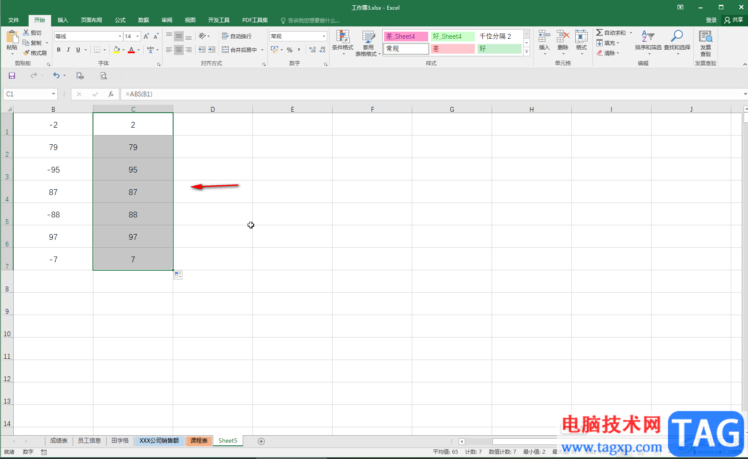The image size is (748, 459).
Task: Click the print preview icon in quick access
Action: [104, 76]
